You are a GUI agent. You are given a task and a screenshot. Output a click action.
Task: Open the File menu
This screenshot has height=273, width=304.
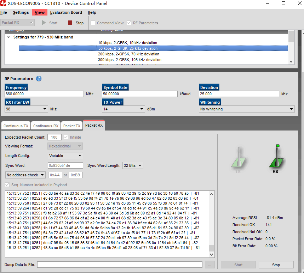coord(4,12)
